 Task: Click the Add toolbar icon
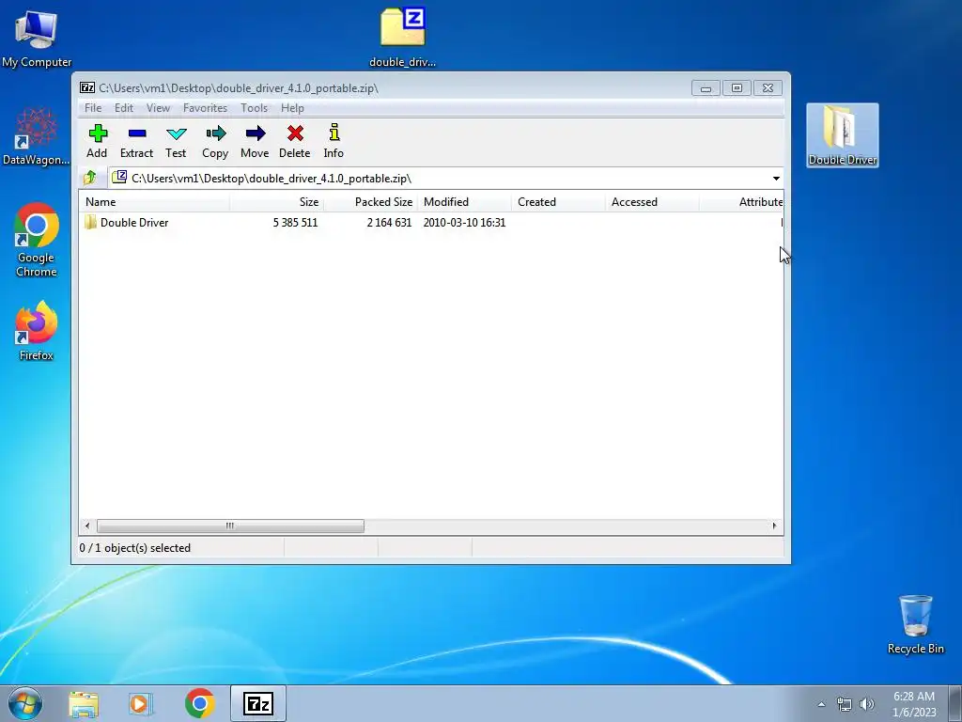pyautogui.click(x=97, y=141)
